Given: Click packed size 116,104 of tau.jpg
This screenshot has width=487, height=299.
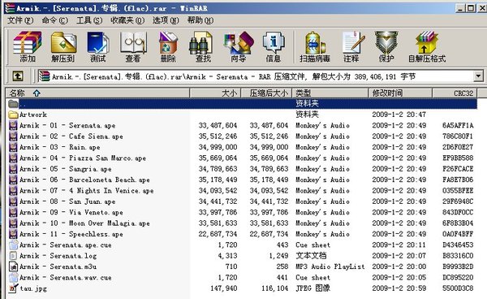Looking at the screenshot, I should click(x=275, y=288).
